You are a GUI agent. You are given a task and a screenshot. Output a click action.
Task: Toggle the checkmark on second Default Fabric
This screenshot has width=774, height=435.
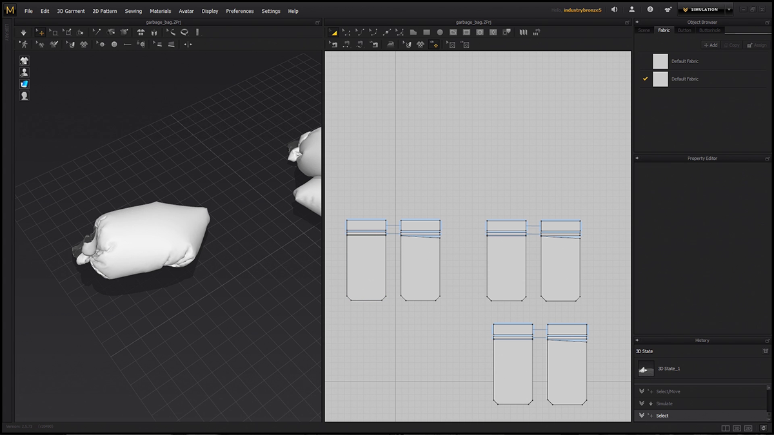click(x=644, y=79)
